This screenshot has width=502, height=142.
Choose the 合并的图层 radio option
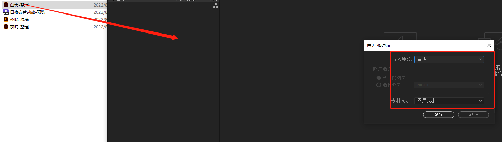pyautogui.click(x=379, y=78)
